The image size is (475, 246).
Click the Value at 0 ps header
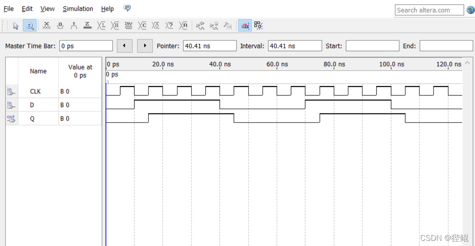coord(80,71)
